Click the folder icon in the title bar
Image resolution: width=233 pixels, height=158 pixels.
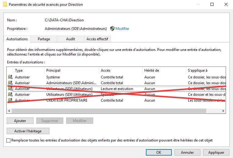tap(5, 5)
